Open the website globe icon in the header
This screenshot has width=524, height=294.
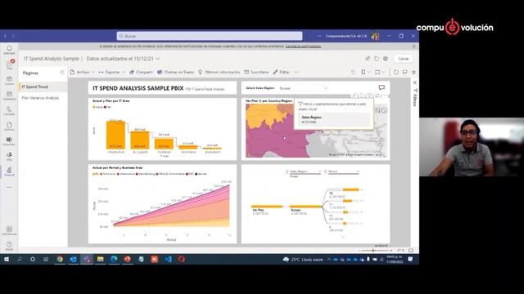[386, 59]
